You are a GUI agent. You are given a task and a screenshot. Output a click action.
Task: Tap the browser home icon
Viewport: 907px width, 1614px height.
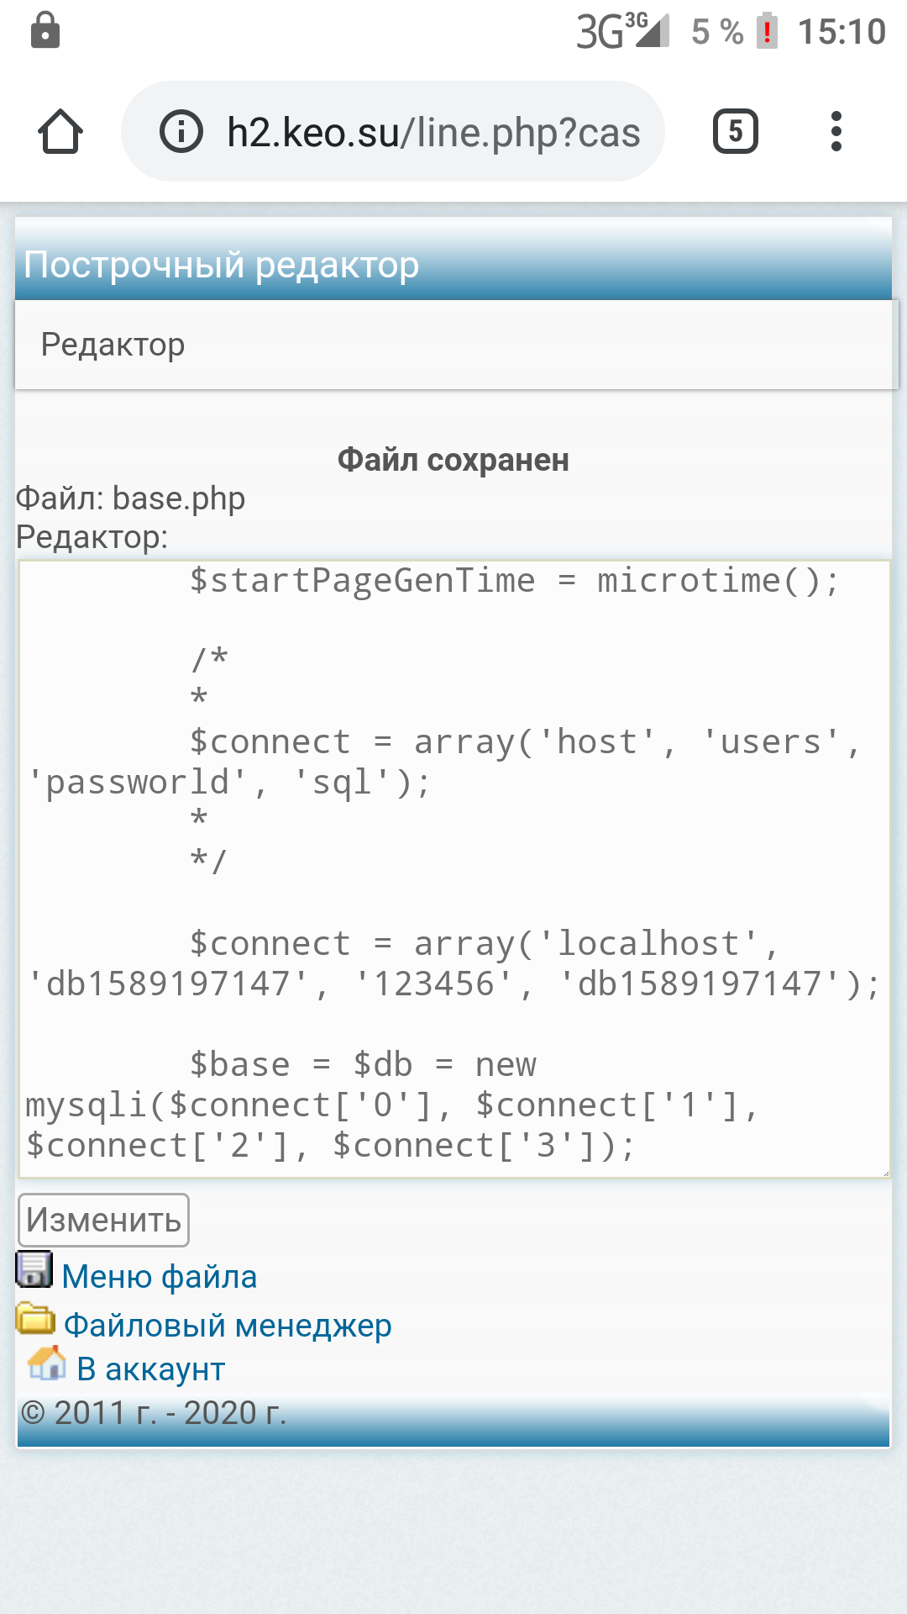coord(60,132)
